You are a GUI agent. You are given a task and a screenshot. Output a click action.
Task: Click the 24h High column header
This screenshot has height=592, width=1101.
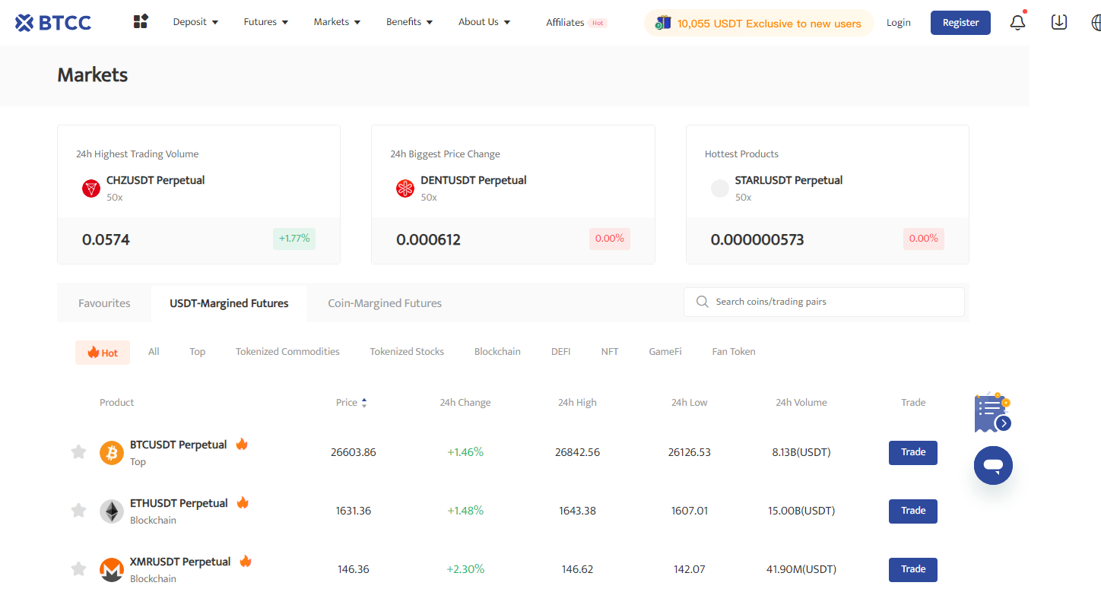(x=577, y=403)
